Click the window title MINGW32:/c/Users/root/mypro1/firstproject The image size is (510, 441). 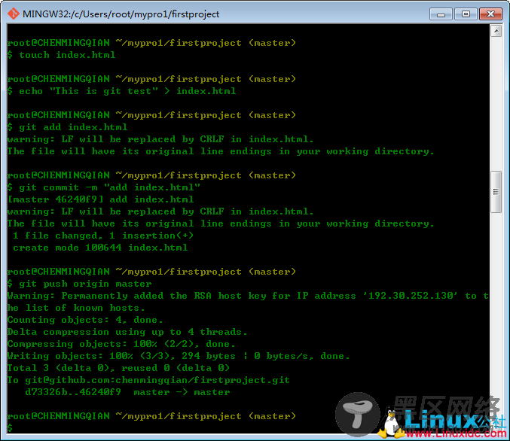click(121, 14)
